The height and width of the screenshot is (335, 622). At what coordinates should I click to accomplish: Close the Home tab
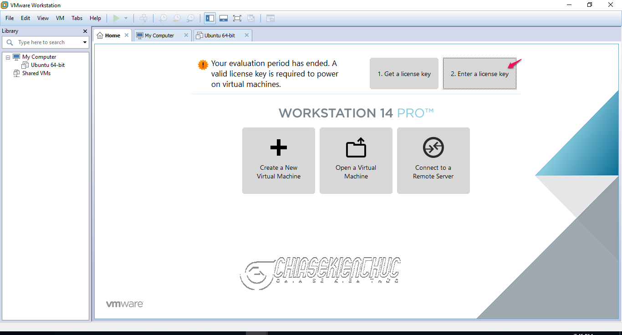pyautogui.click(x=127, y=35)
